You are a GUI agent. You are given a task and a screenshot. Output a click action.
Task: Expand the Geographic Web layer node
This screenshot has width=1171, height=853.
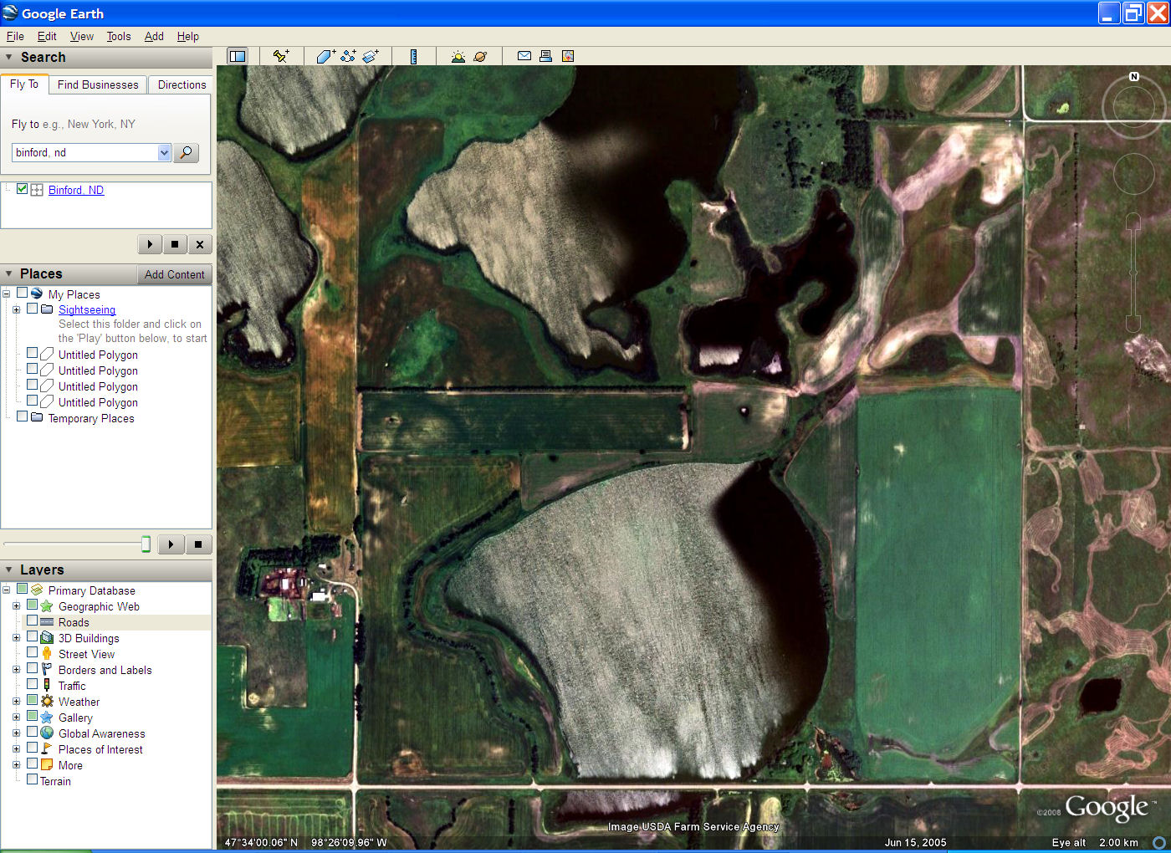[16, 606]
